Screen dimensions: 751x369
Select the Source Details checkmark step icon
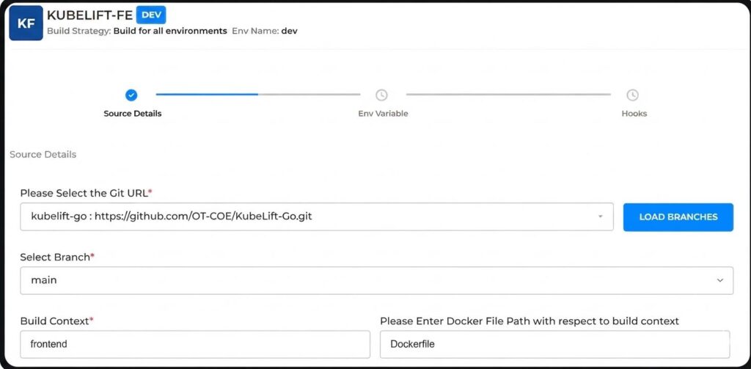[x=131, y=95]
